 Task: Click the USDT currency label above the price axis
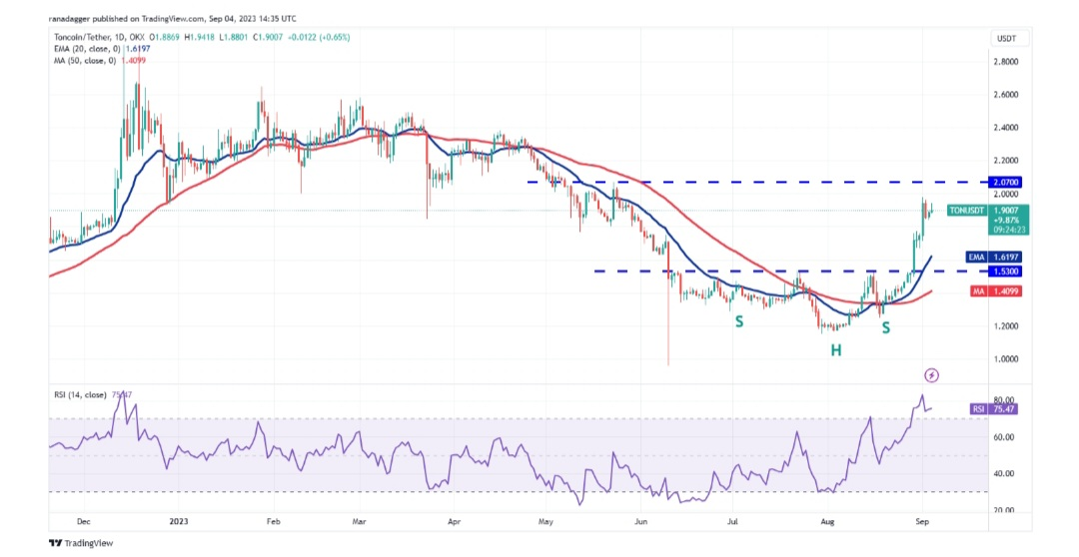point(1005,39)
